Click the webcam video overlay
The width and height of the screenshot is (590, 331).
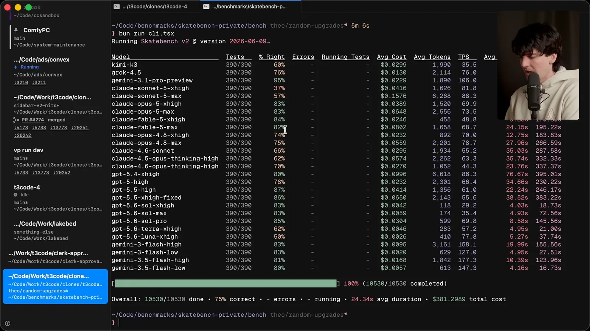[538, 65]
